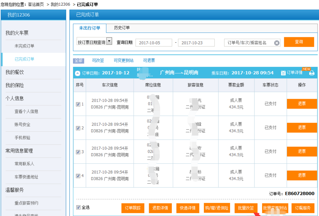The height and width of the screenshot is (216, 319).
Task: Click the printer icon in order header
Action: pos(312,73)
